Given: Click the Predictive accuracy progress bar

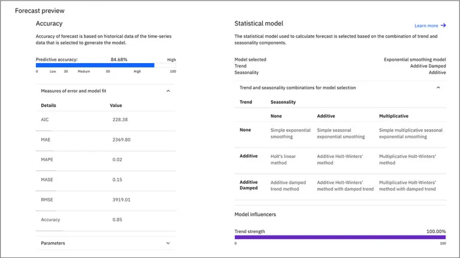Looking at the screenshot, I should click(95, 65).
